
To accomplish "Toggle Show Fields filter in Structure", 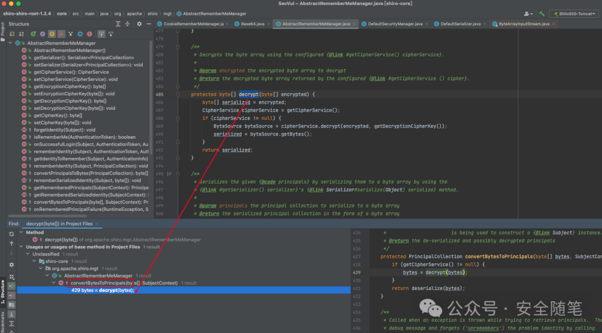I will tap(52, 34).
